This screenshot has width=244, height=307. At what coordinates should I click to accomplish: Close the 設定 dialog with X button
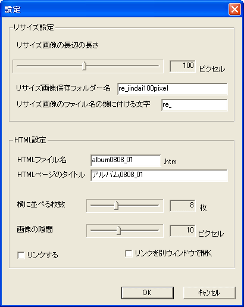[234, 9]
